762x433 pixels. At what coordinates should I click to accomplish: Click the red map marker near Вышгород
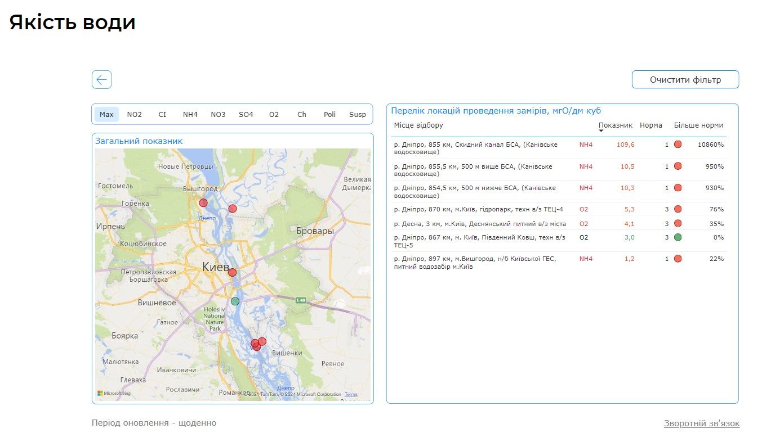203,202
